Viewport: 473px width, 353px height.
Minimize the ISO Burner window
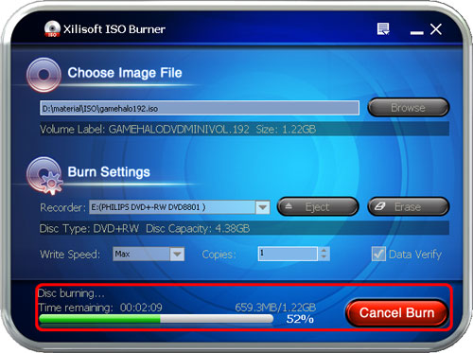point(416,33)
